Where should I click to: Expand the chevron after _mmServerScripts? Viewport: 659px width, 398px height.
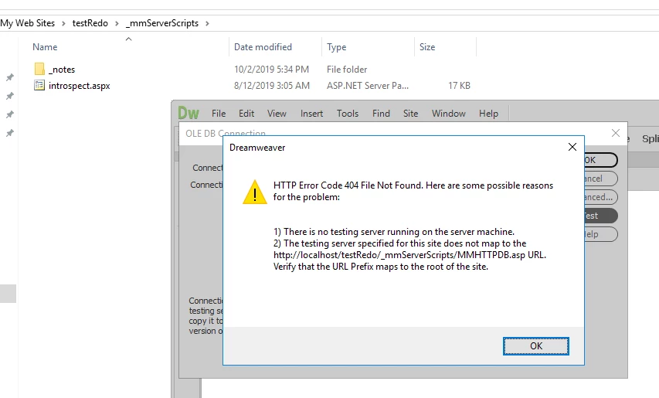(207, 23)
